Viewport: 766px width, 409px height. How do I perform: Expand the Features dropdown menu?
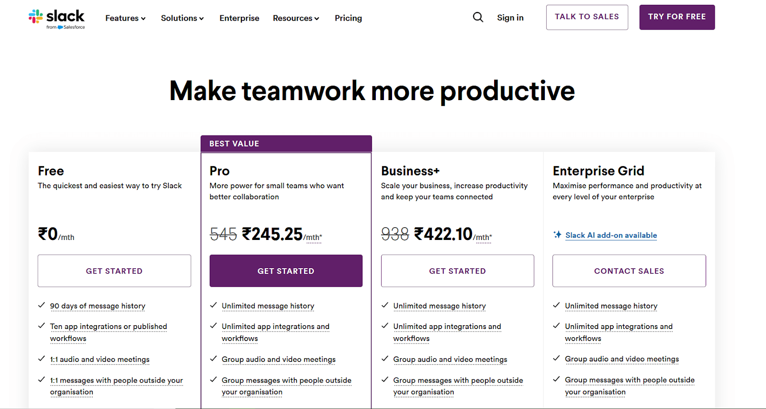[125, 18]
